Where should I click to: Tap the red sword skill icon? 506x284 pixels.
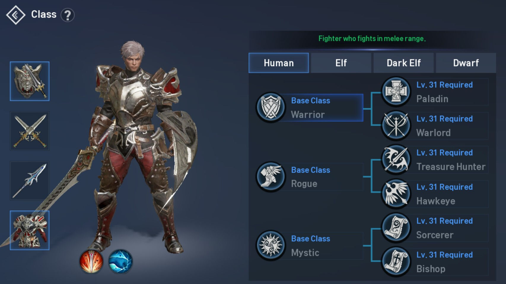(x=91, y=262)
